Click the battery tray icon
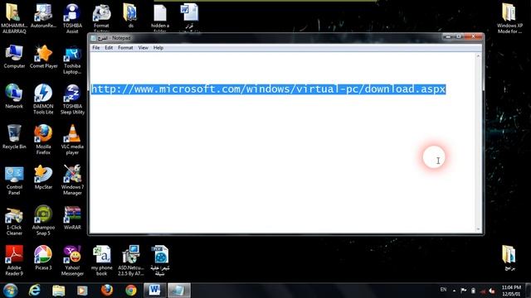 point(473,291)
